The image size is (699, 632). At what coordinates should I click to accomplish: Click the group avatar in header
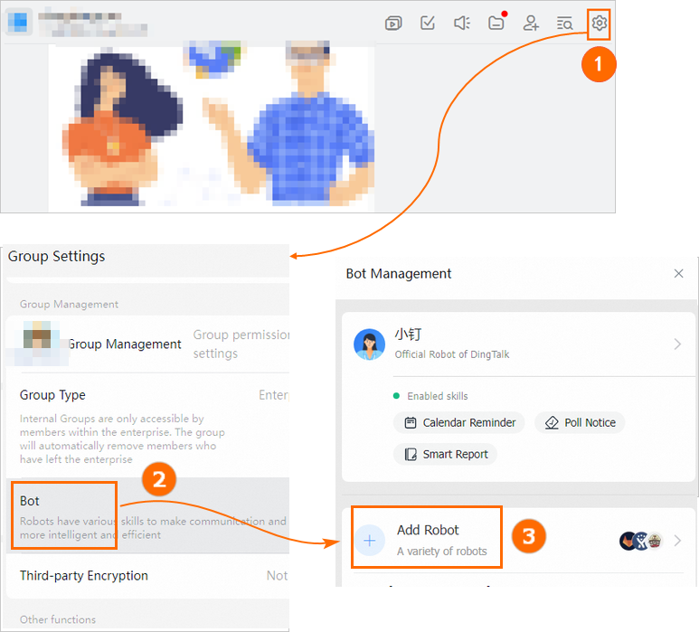[x=18, y=22]
